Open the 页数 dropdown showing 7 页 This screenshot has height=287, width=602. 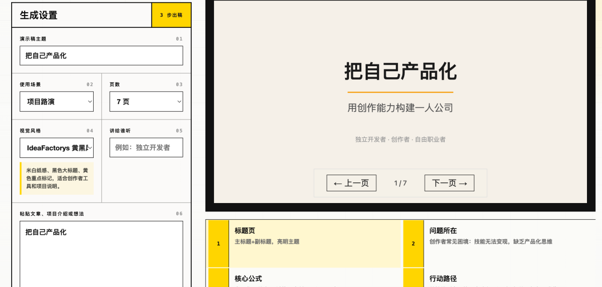[146, 102]
